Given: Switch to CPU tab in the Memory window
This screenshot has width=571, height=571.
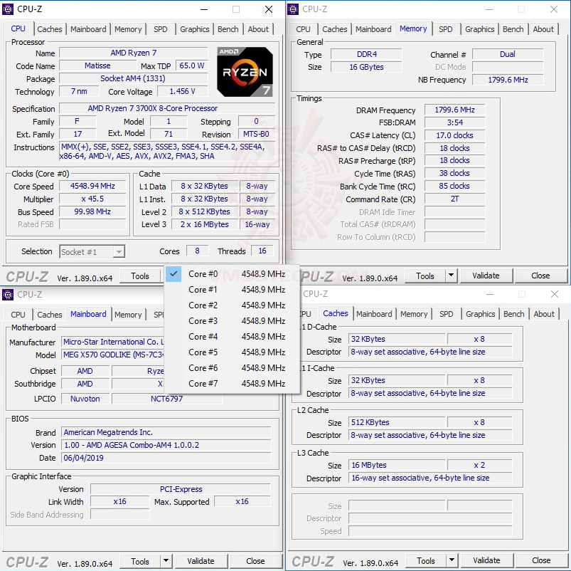Looking at the screenshot, I should pos(303,29).
